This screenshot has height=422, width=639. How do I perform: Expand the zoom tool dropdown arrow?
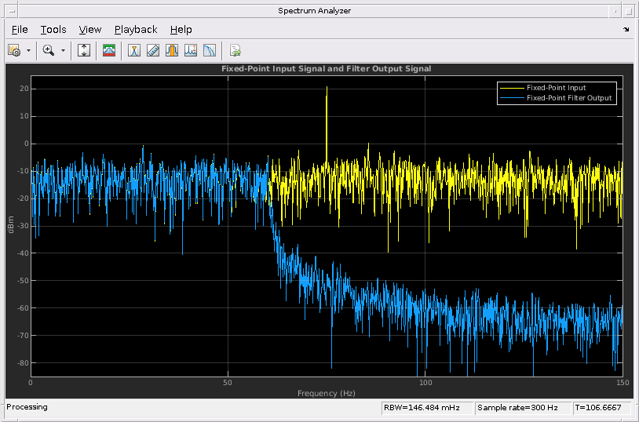[63, 50]
